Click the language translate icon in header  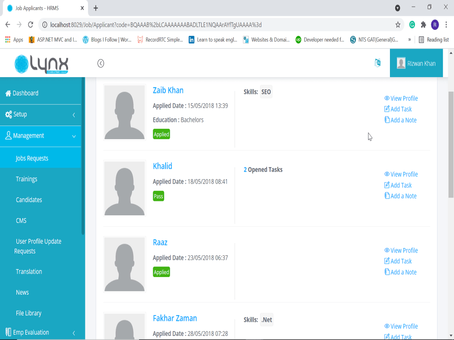pyautogui.click(x=377, y=63)
